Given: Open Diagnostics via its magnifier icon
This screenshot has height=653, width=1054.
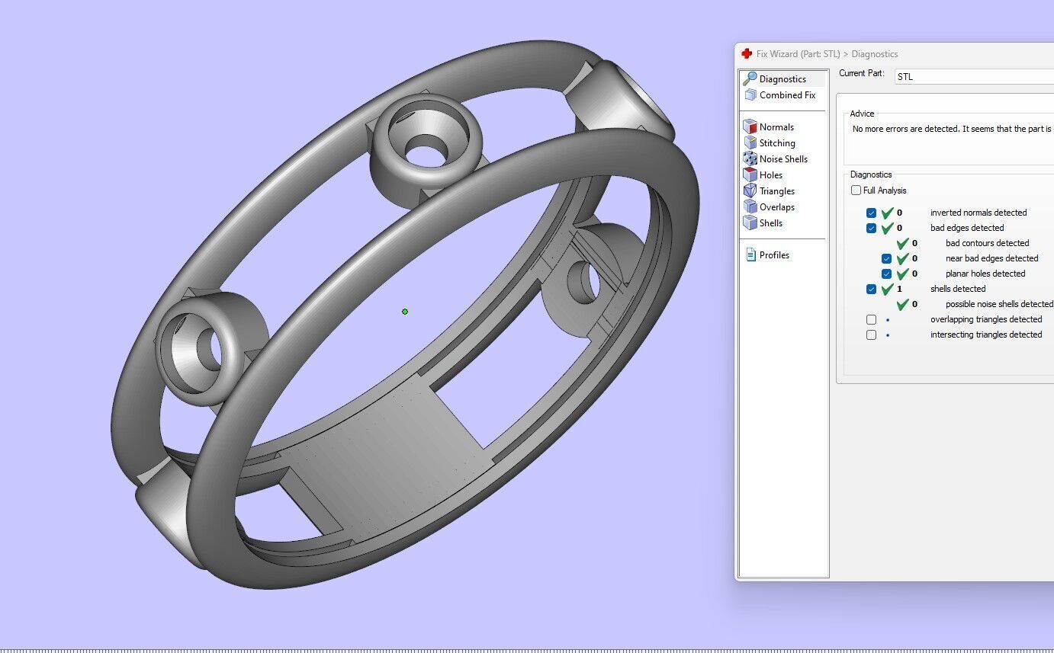Looking at the screenshot, I should [x=750, y=78].
